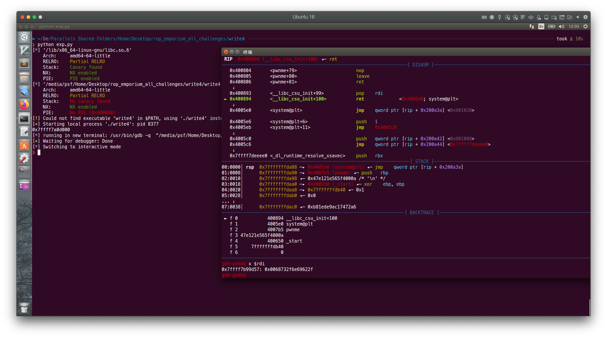Click second Parallels CD/DVD disc icon
This screenshot has width=607, height=338.
(515, 17)
